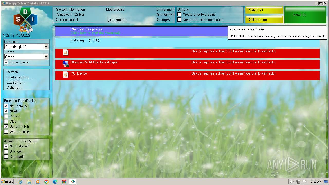Click the green Install (0) button

tap(305, 15)
